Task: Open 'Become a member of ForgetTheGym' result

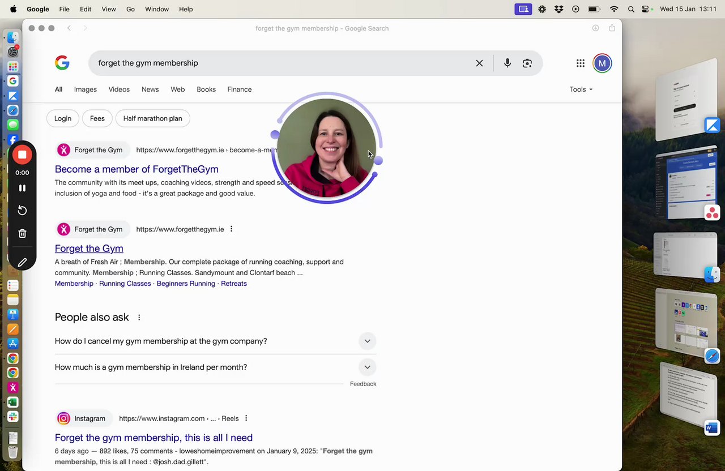Action: click(x=137, y=169)
